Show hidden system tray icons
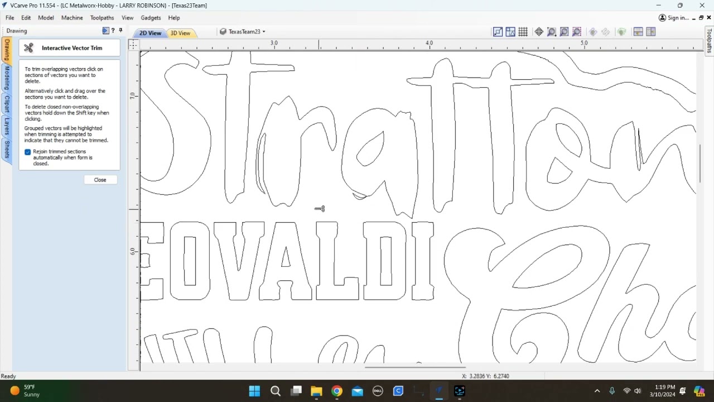Screen dimensions: 714x402 (x=597, y=391)
